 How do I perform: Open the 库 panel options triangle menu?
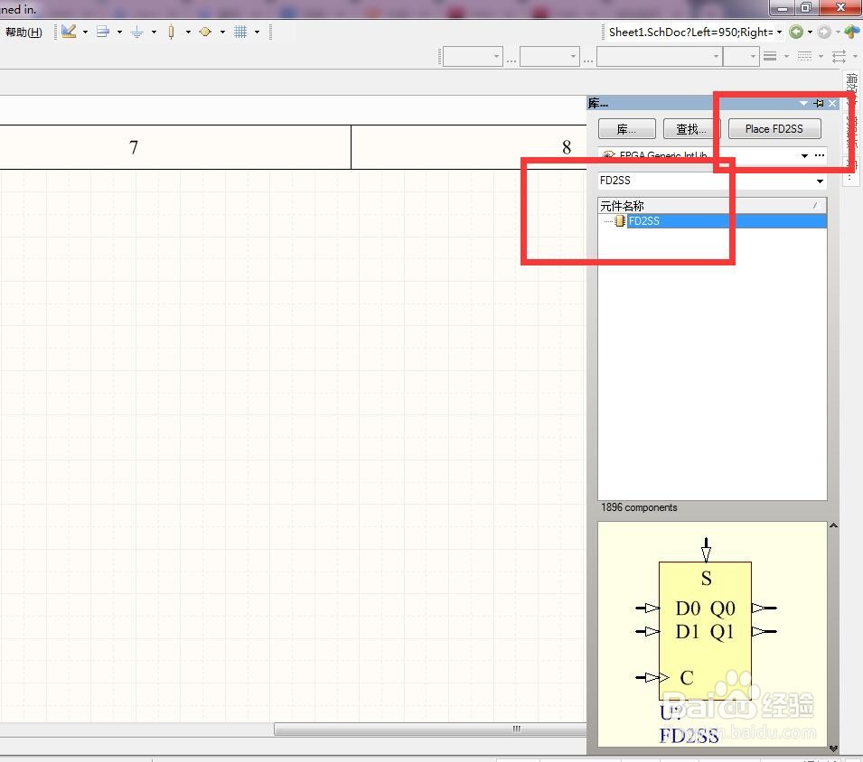tap(803, 103)
